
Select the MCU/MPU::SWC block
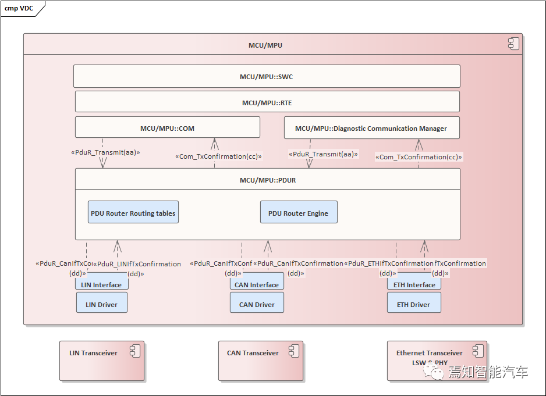(x=267, y=76)
